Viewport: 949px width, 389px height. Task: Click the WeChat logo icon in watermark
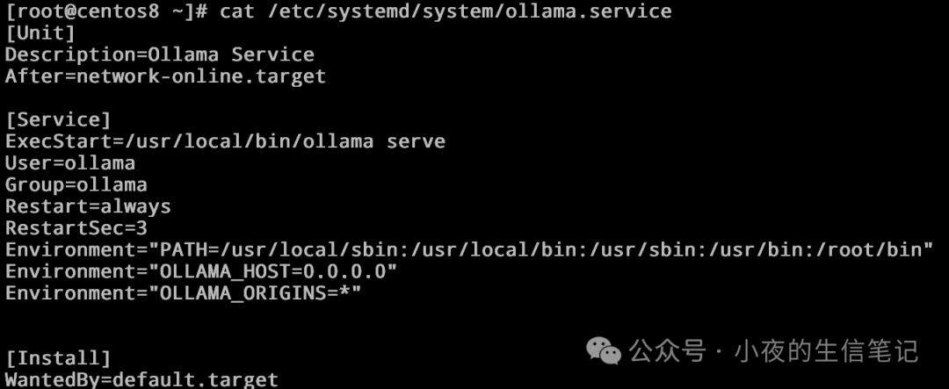click(603, 350)
